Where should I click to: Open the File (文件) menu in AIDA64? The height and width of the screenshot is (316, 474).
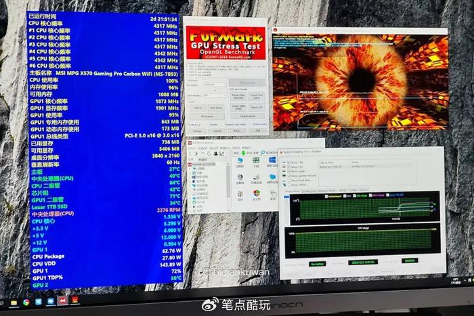pyautogui.click(x=192, y=148)
